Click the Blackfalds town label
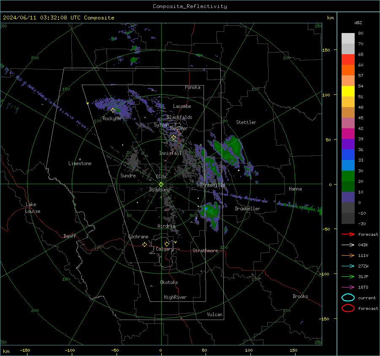Image resolution: width=380 pixels, height=356 pixels. tap(179, 117)
